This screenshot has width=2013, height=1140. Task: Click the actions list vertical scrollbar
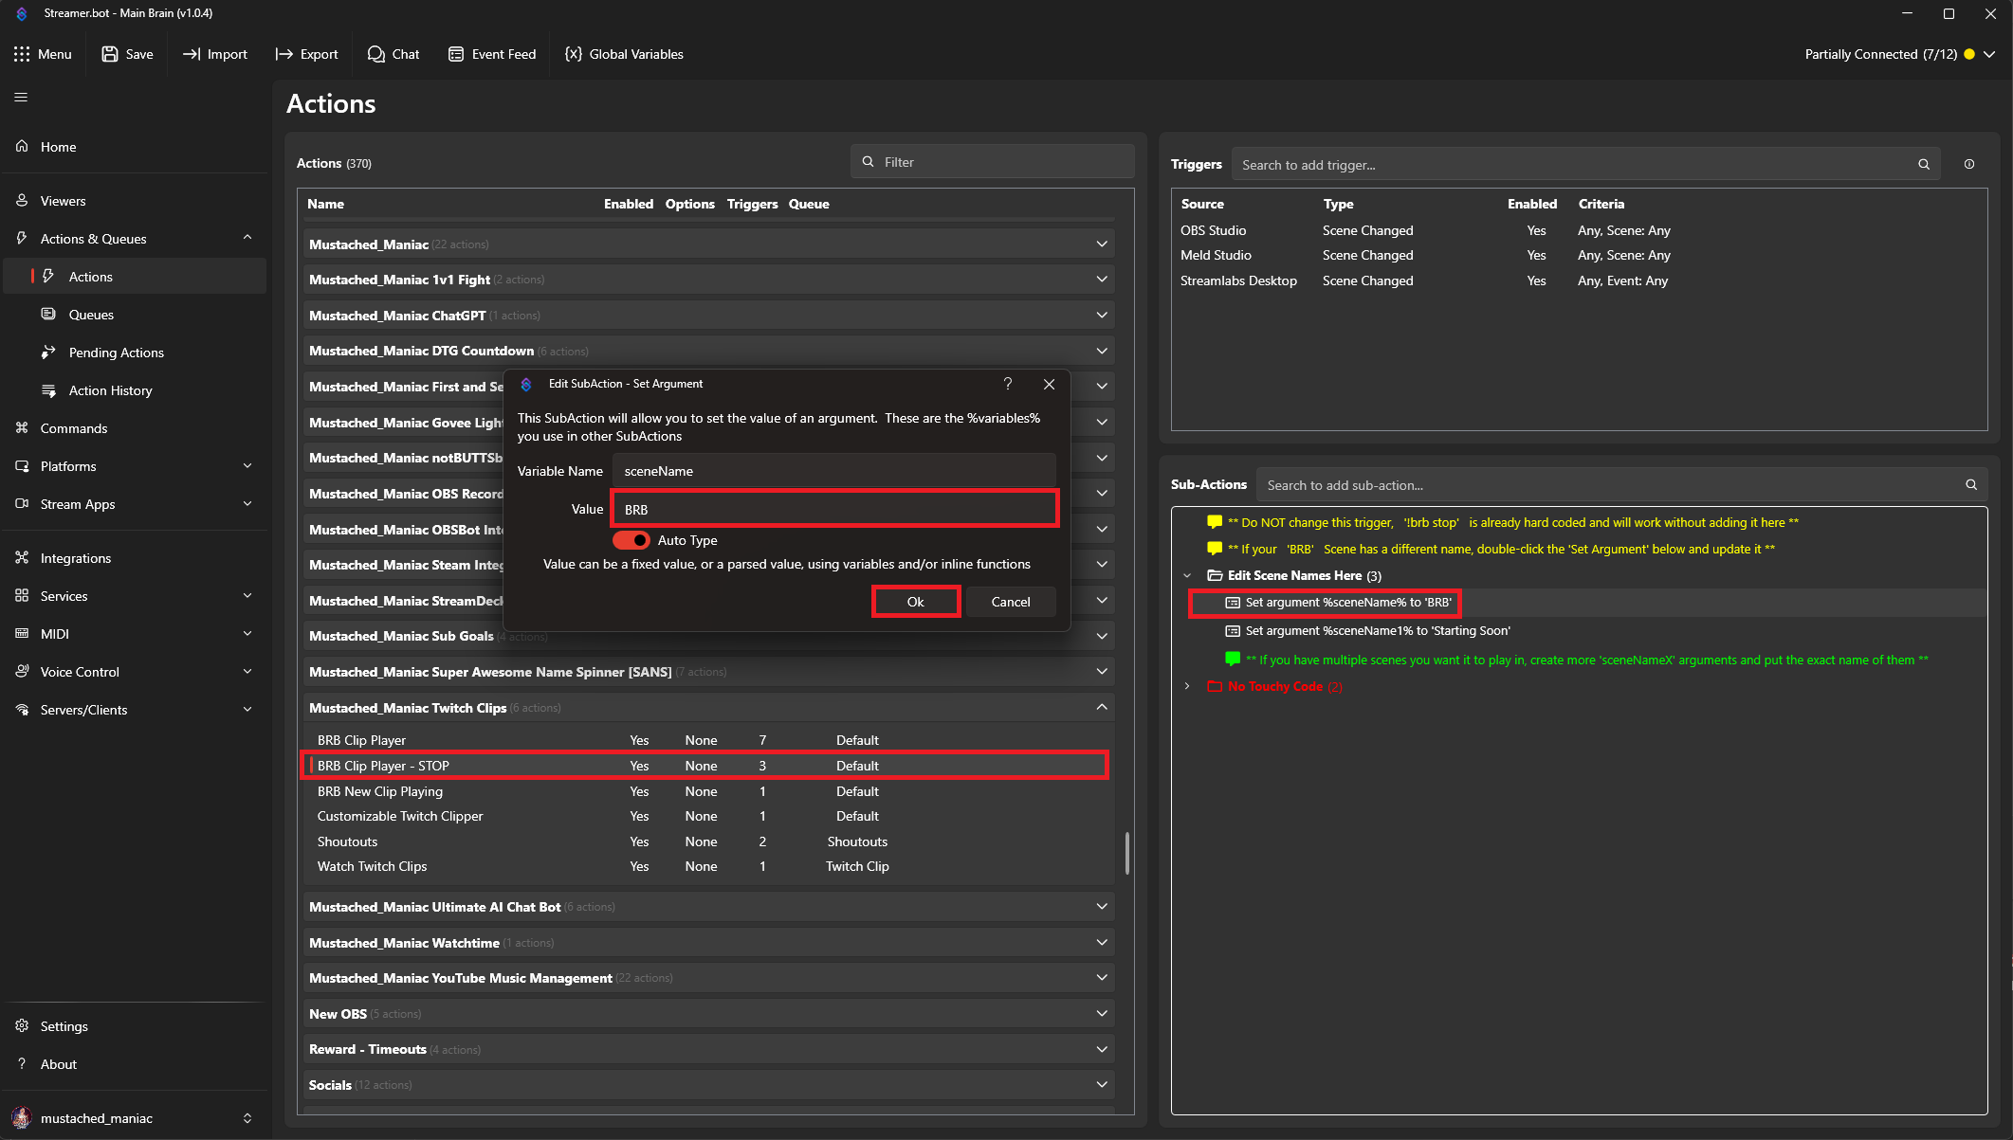click(x=1126, y=853)
